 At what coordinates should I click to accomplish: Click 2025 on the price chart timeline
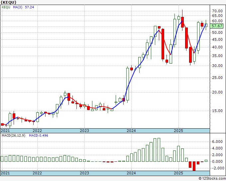click(x=178, y=131)
